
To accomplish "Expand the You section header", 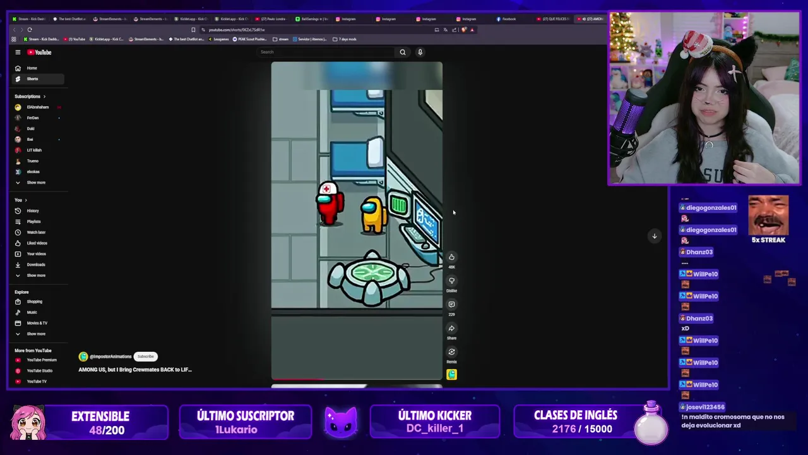I will (20, 200).
